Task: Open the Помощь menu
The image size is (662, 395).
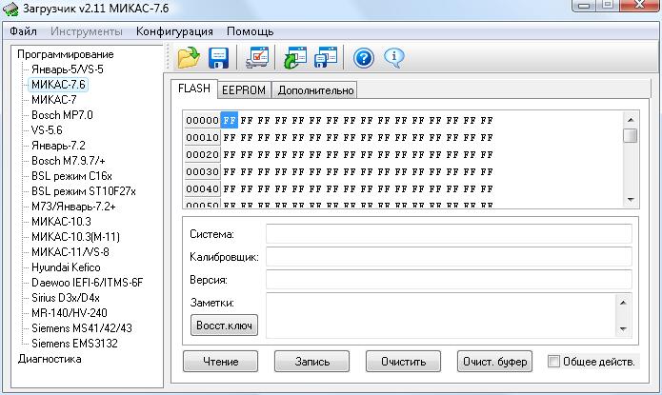Action: (x=250, y=31)
